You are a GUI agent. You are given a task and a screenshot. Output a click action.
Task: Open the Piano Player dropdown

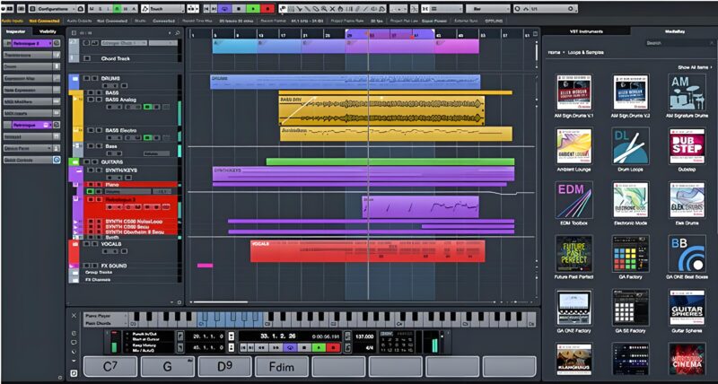pos(105,316)
